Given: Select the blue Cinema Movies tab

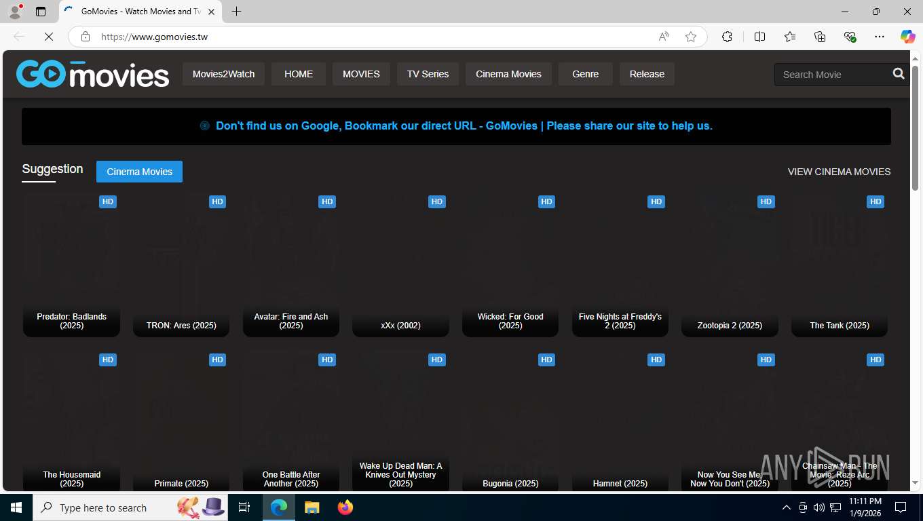Looking at the screenshot, I should 139,172.
